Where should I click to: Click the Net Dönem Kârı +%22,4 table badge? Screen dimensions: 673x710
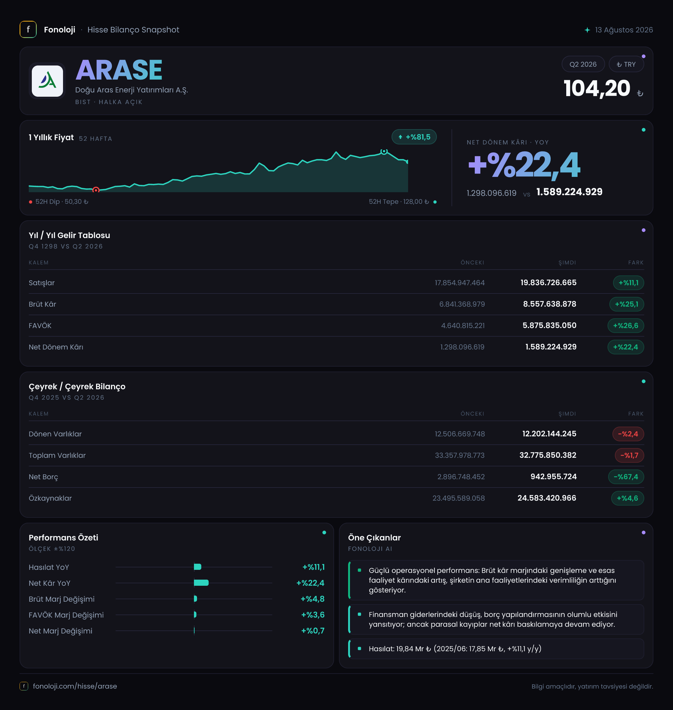tap(625, 347)
